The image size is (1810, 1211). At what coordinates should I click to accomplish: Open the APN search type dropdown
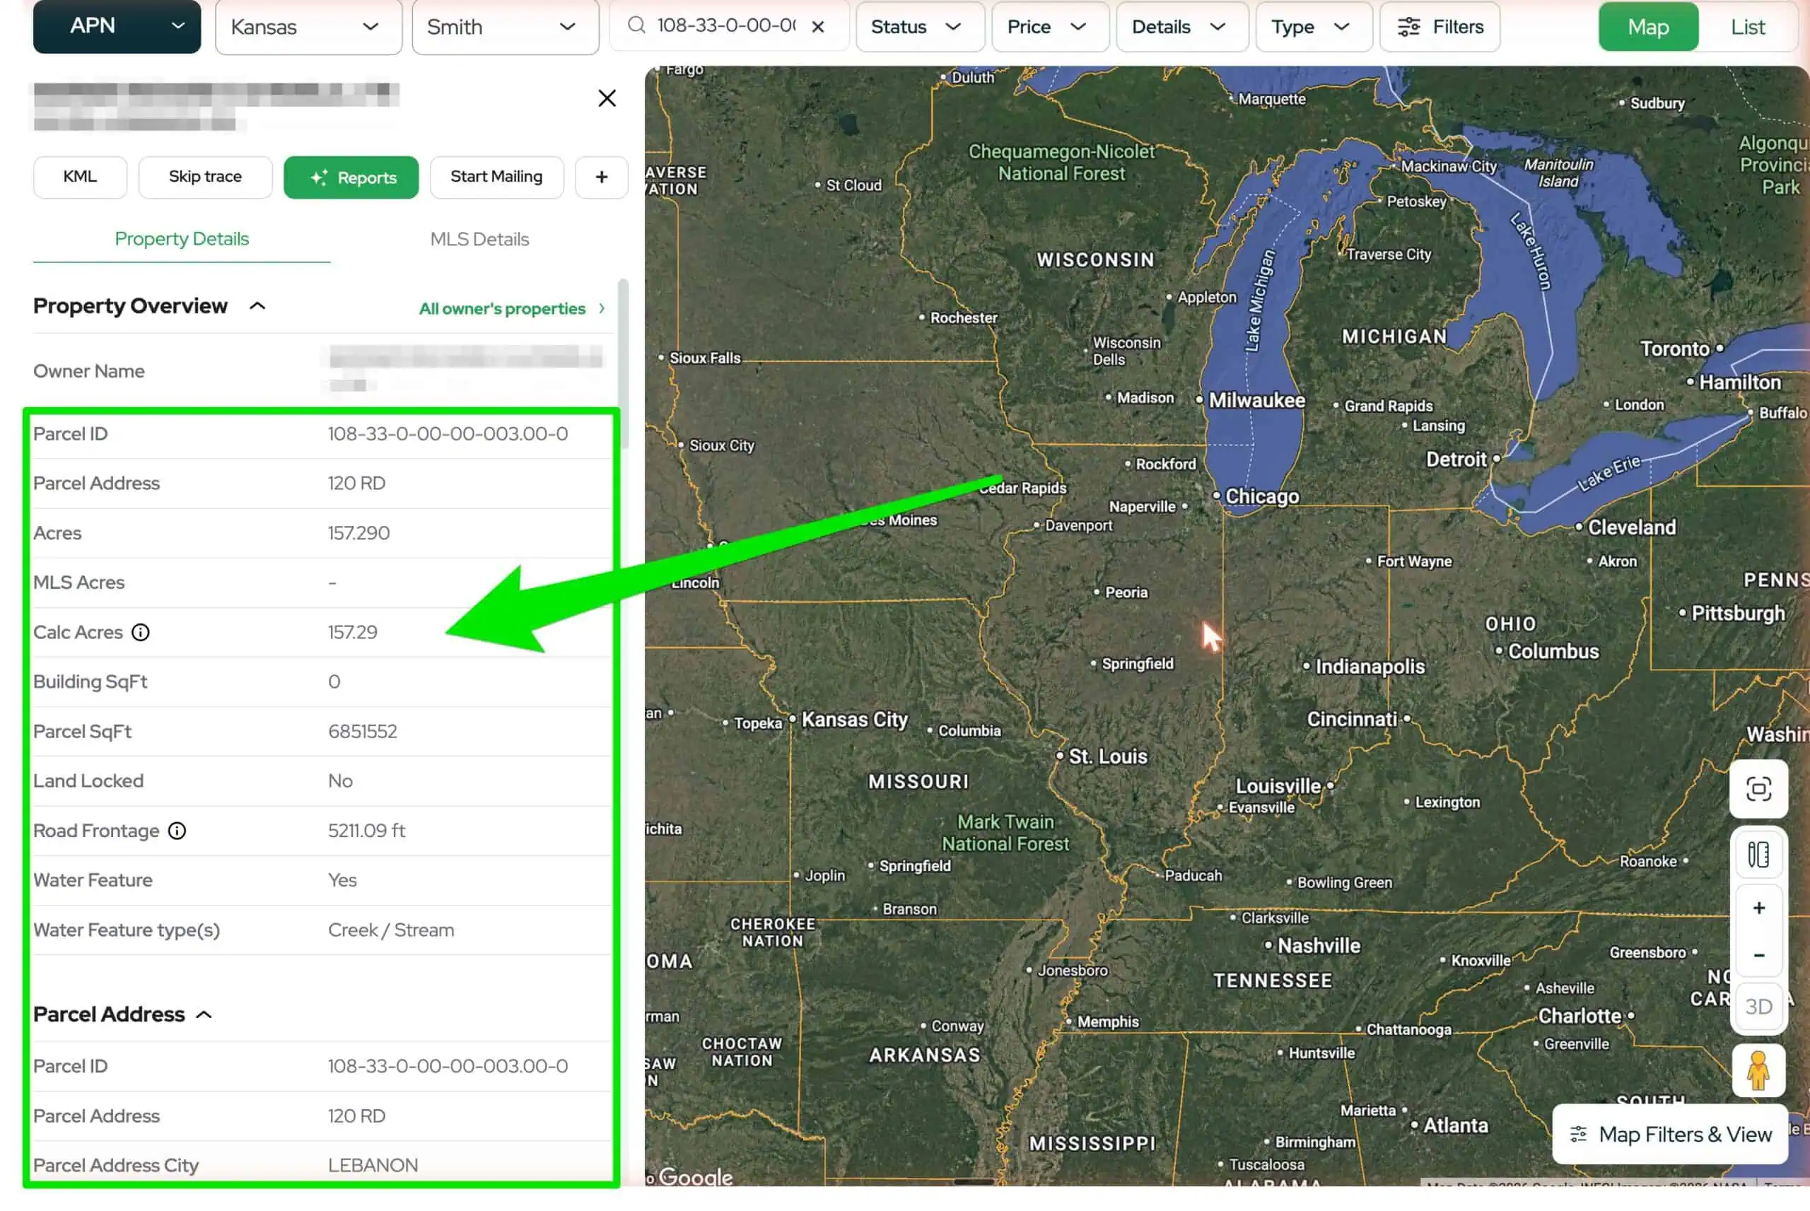click(x=117, y=26)
